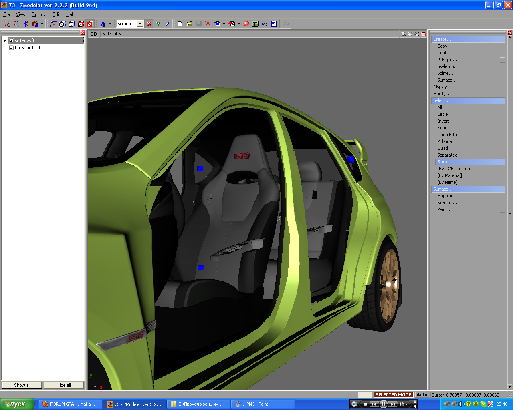Toggle the Z axis constraint button
The image size is (513, 410).
pos(168,24)
